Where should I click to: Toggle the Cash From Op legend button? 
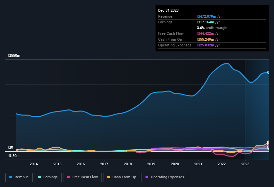[x=121, y=177]
